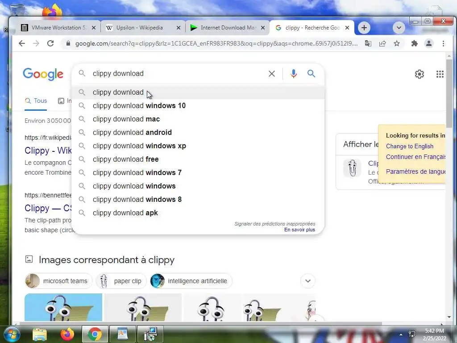
Task: Select suggestion 'clippy download free'
Action: 198,159
